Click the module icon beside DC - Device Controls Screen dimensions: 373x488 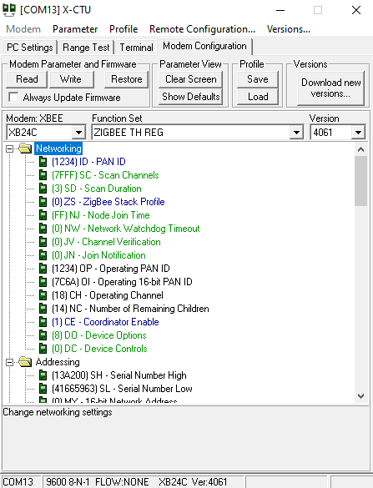click(x=43, y=349)
